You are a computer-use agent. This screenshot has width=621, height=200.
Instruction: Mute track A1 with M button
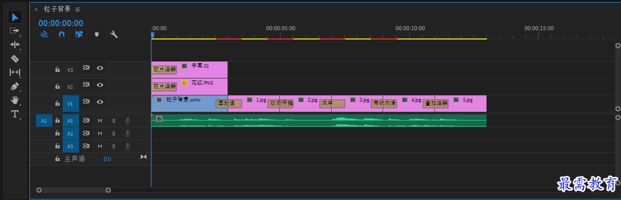pos(100,121)
